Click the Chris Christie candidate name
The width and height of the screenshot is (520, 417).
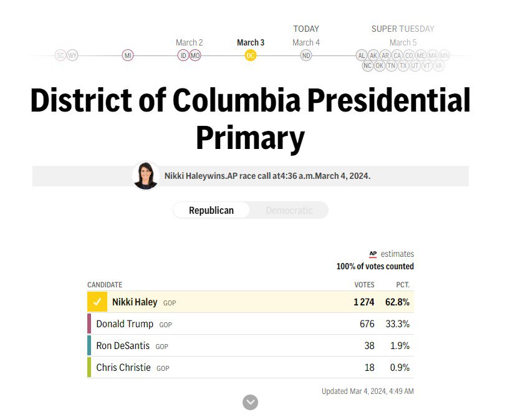(x=123, y=367)
